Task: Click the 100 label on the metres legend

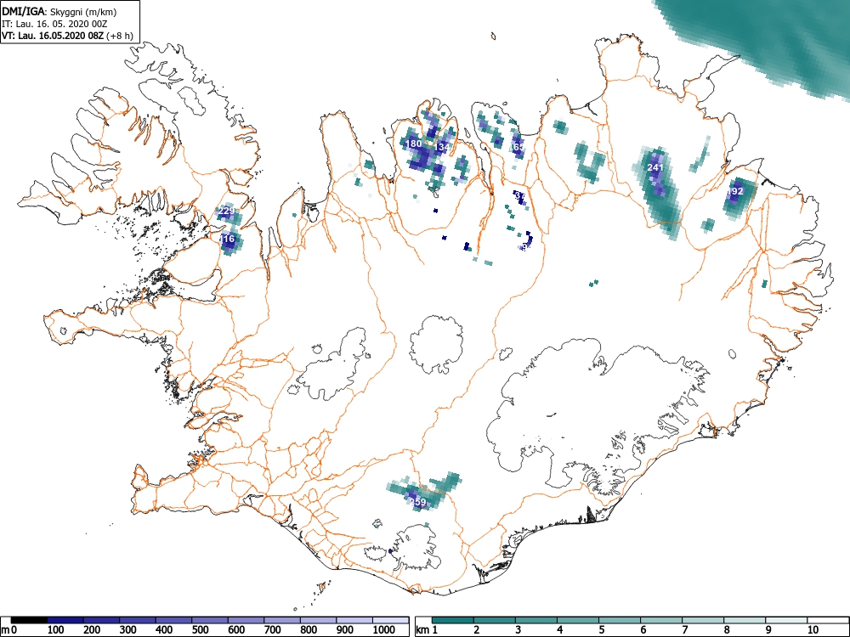Action: [x=56, y=630]
